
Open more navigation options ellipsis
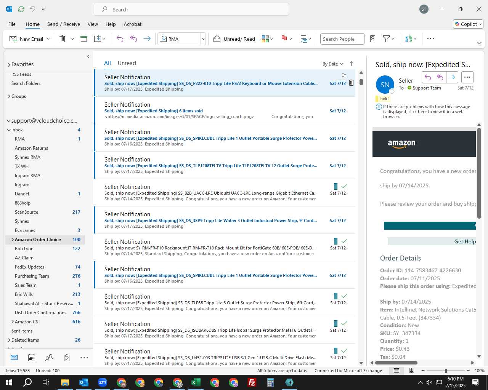pyautogui.click(x=84, y=357)
